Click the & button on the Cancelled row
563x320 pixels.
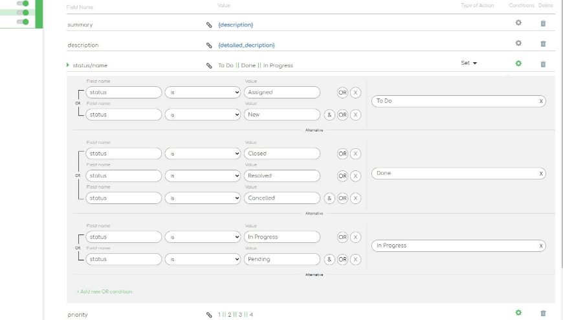(x=329, y=198)
